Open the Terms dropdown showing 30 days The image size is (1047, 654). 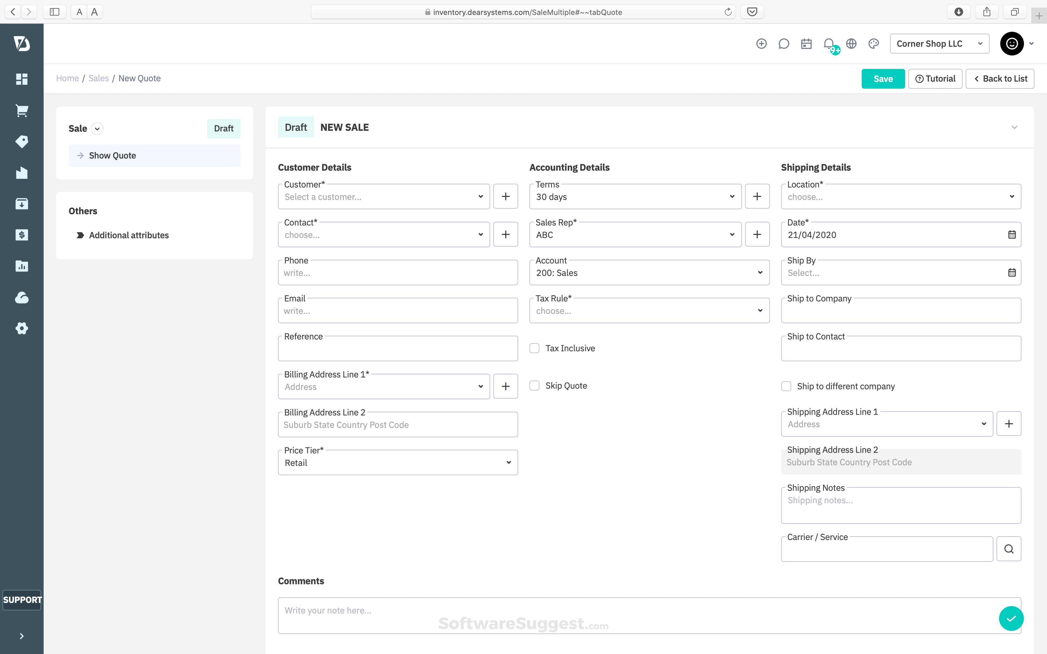tap(635, 197)
